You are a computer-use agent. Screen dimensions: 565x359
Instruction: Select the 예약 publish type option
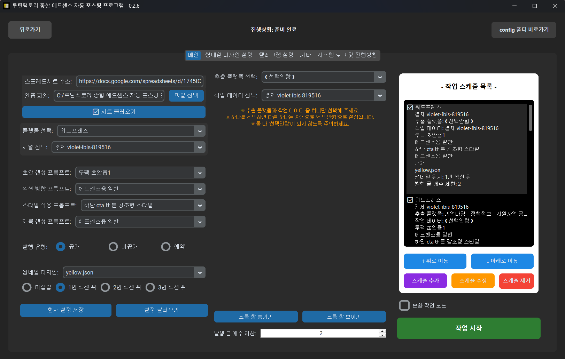click(166, 247)
